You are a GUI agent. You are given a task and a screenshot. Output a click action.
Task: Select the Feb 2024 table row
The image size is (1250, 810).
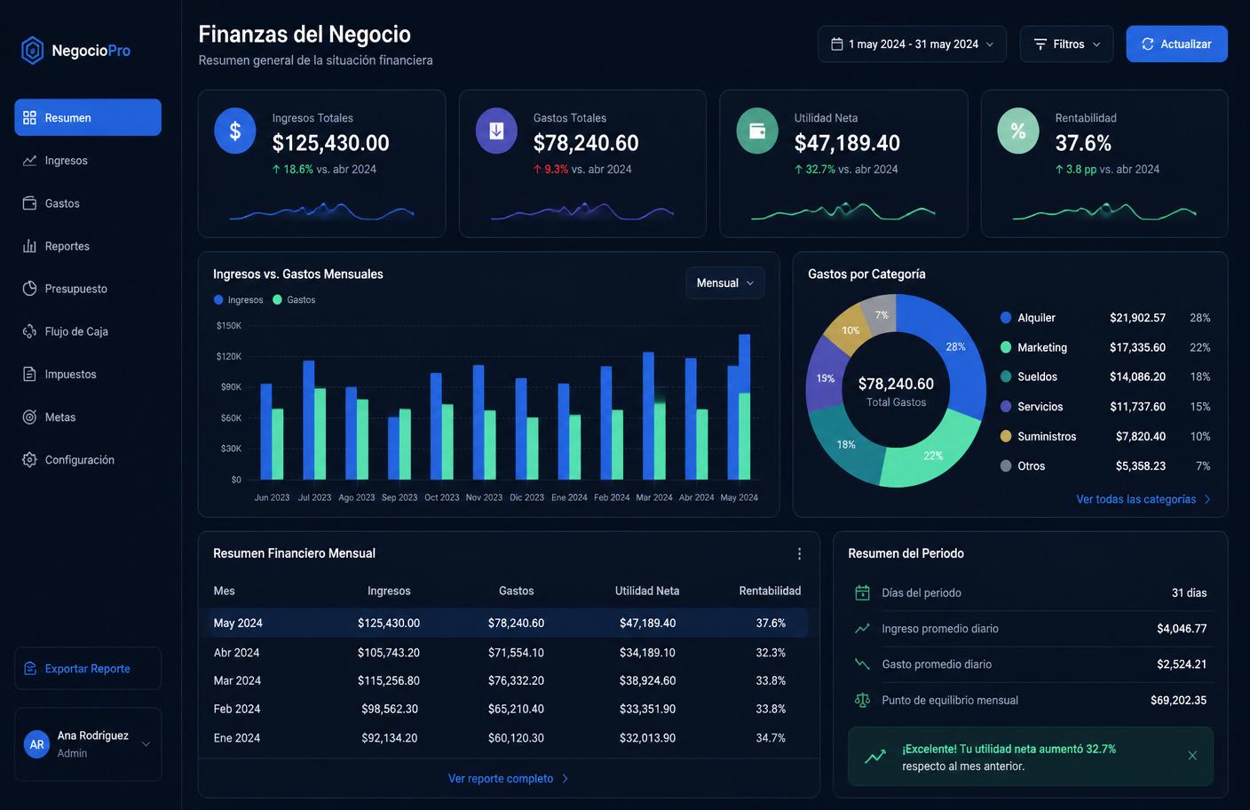tap(507, 709)
